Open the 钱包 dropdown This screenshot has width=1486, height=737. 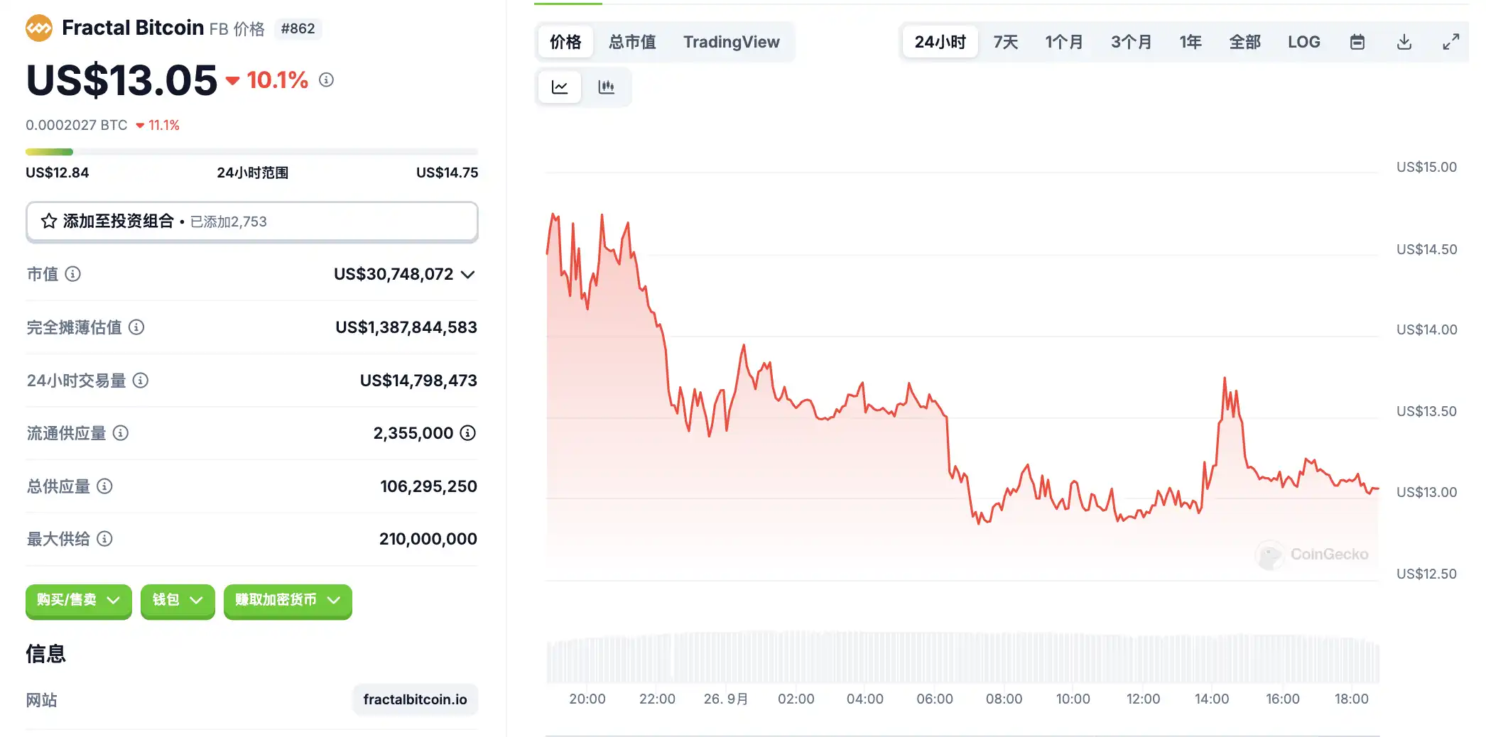point(178,601)
